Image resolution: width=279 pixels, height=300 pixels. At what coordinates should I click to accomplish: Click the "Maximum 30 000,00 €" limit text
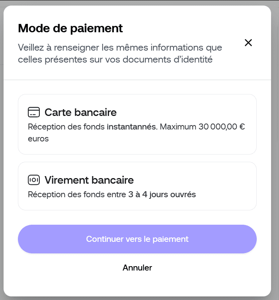[203, 127]
